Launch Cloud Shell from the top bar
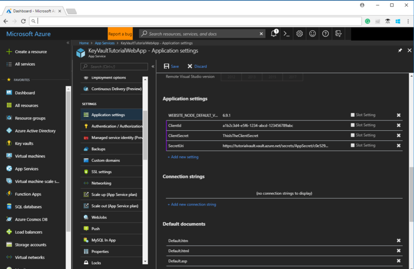The height and width of the screenshot is (269, 414). pos(287,33)
